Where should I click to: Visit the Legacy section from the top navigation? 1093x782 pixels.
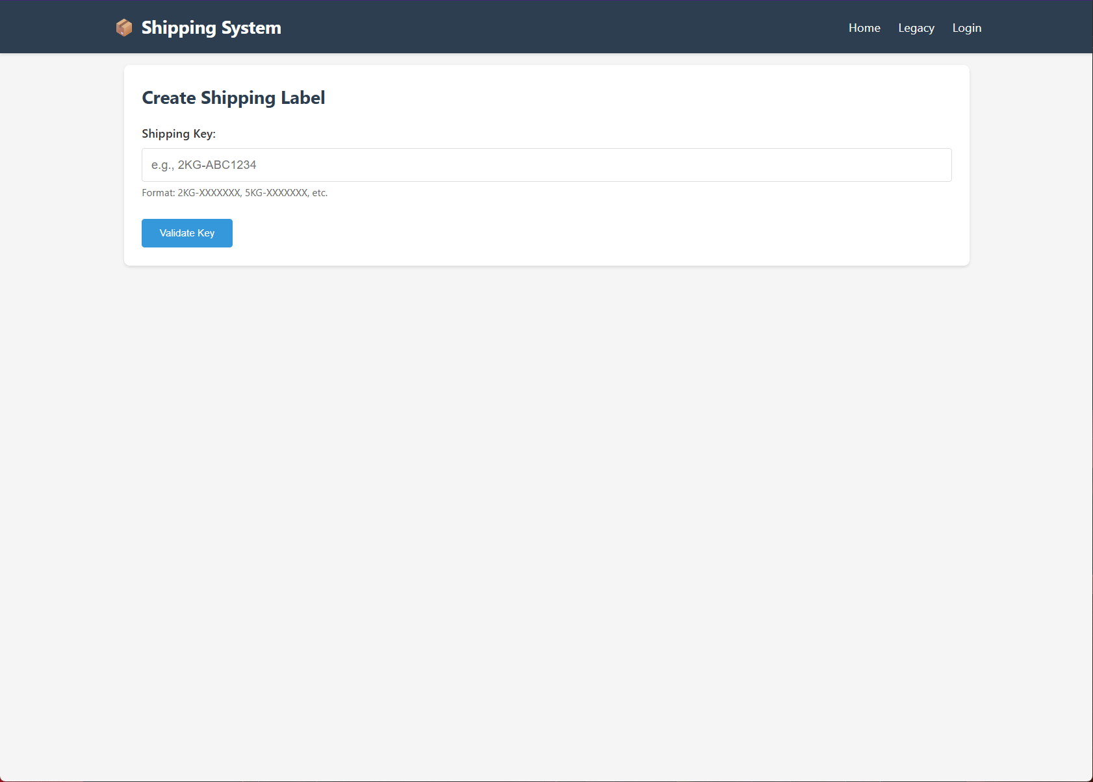(916, 27)
